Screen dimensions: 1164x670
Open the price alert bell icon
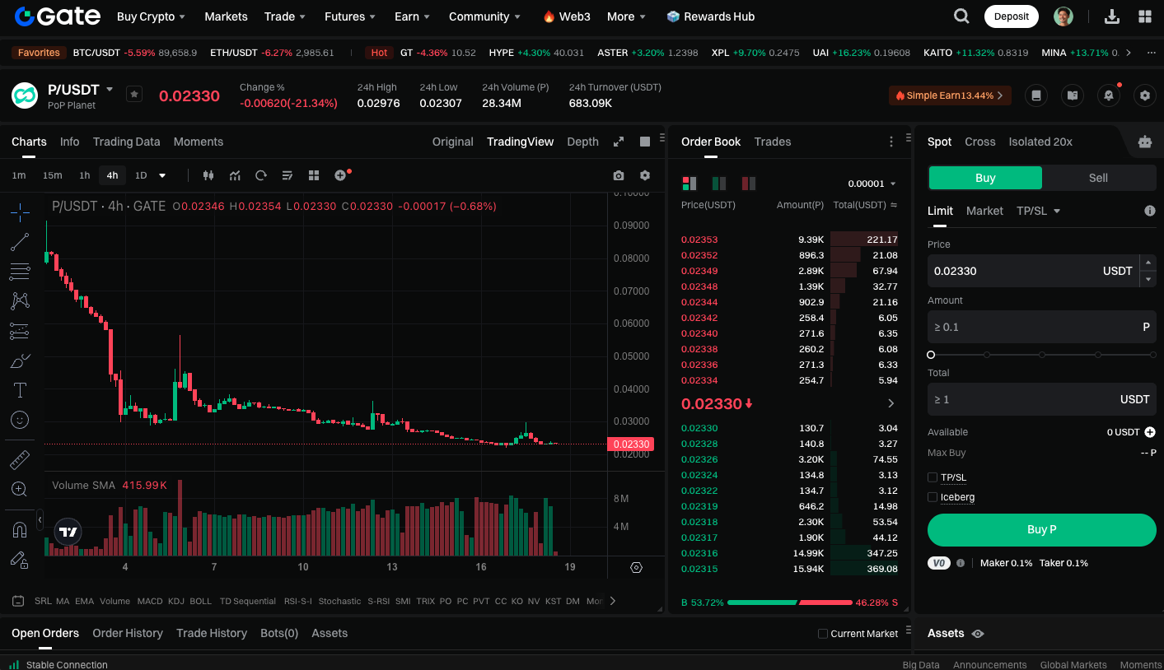[x=1108, y=95]
